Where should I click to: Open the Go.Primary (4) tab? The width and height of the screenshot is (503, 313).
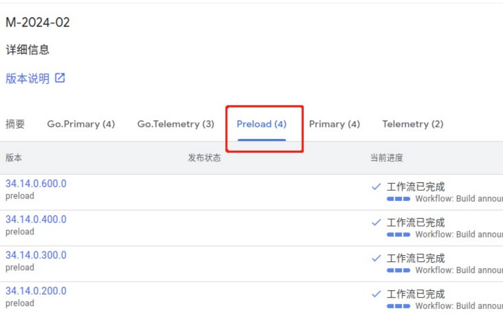coord(81,124)
